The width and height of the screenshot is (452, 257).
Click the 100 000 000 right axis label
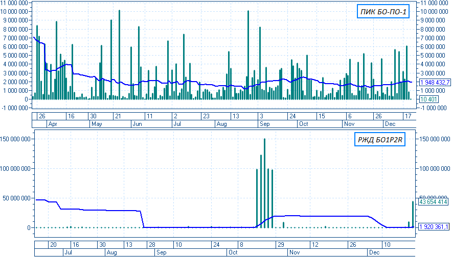(434, 168)
